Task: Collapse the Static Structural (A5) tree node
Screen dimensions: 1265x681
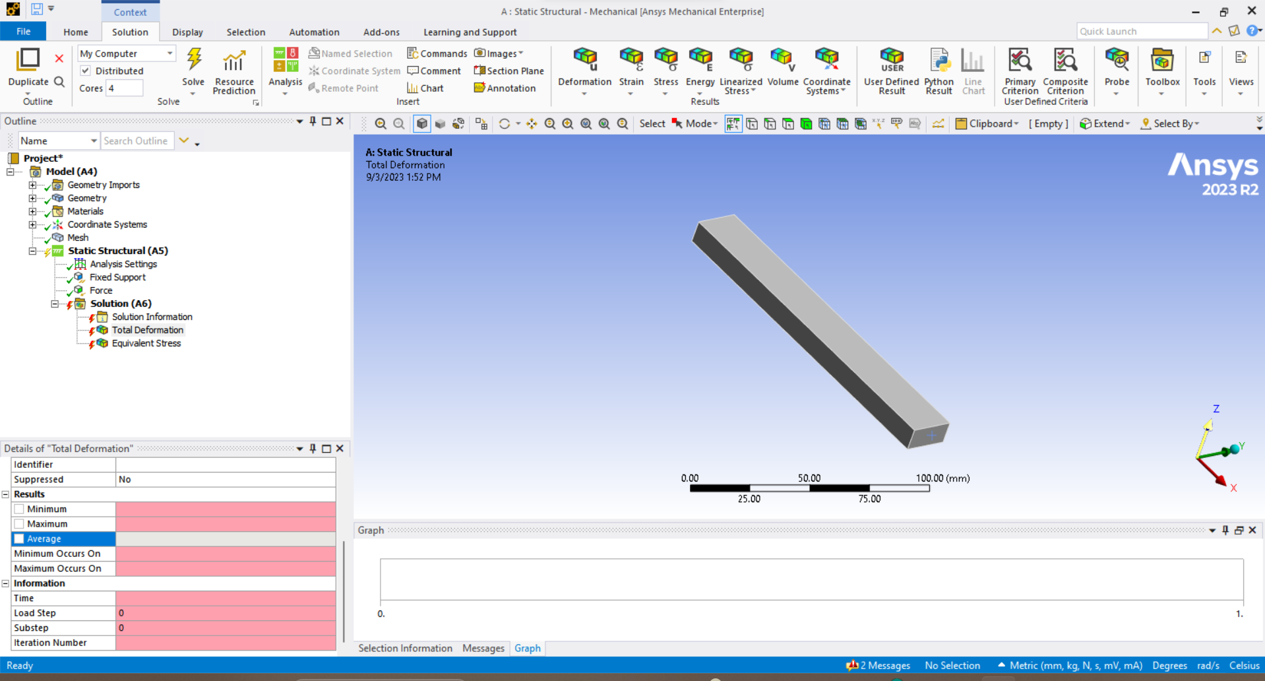Action: (x=32, y=251)
